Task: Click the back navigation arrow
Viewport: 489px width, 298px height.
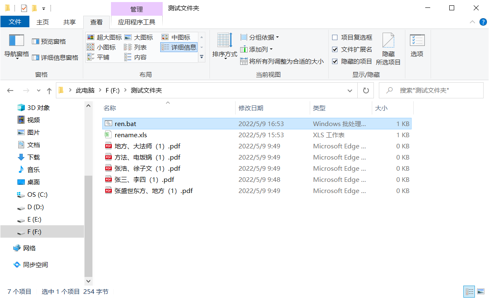Action: [x=10, y=90]
